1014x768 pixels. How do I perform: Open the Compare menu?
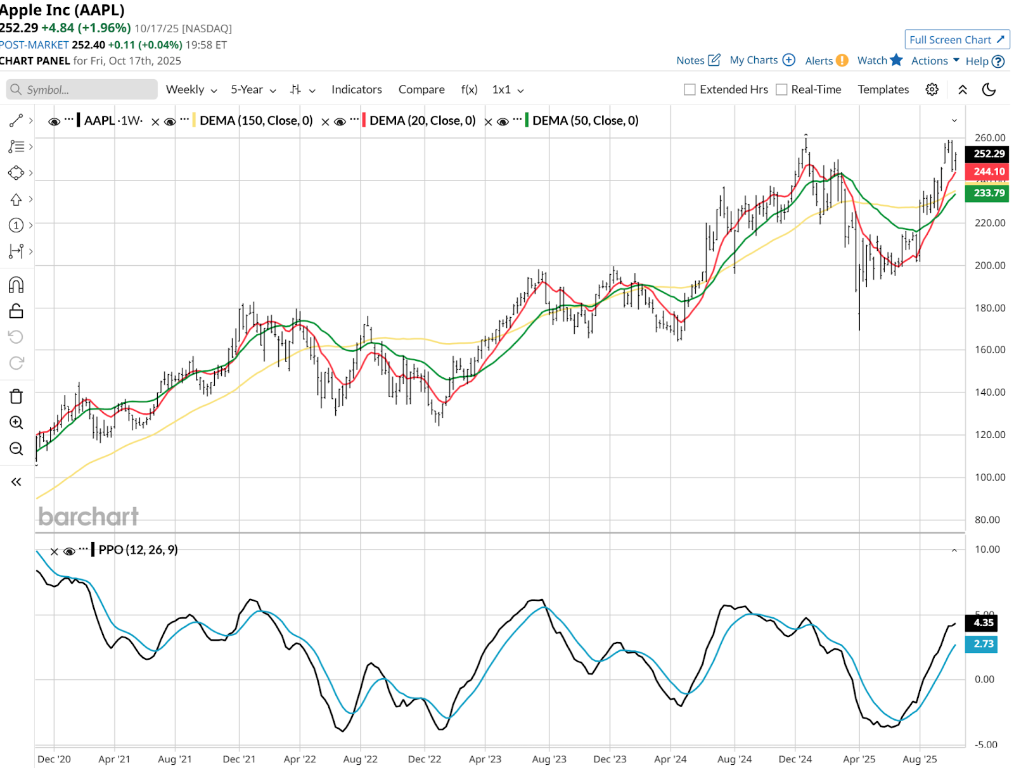(x=421, y=90)
